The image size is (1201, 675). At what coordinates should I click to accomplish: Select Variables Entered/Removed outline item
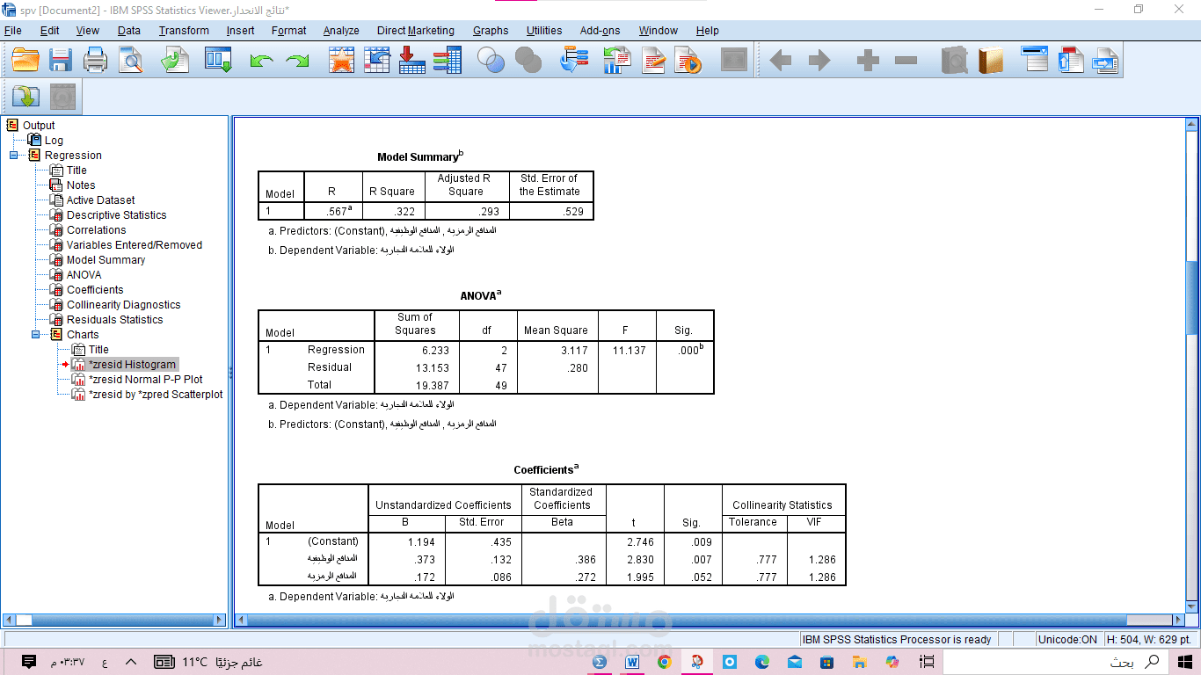(135, 245)
